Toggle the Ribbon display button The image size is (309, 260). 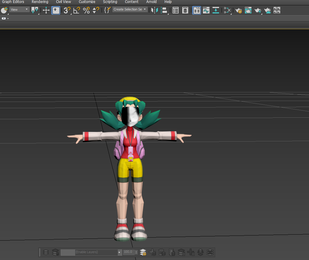[x=197, y=10]
